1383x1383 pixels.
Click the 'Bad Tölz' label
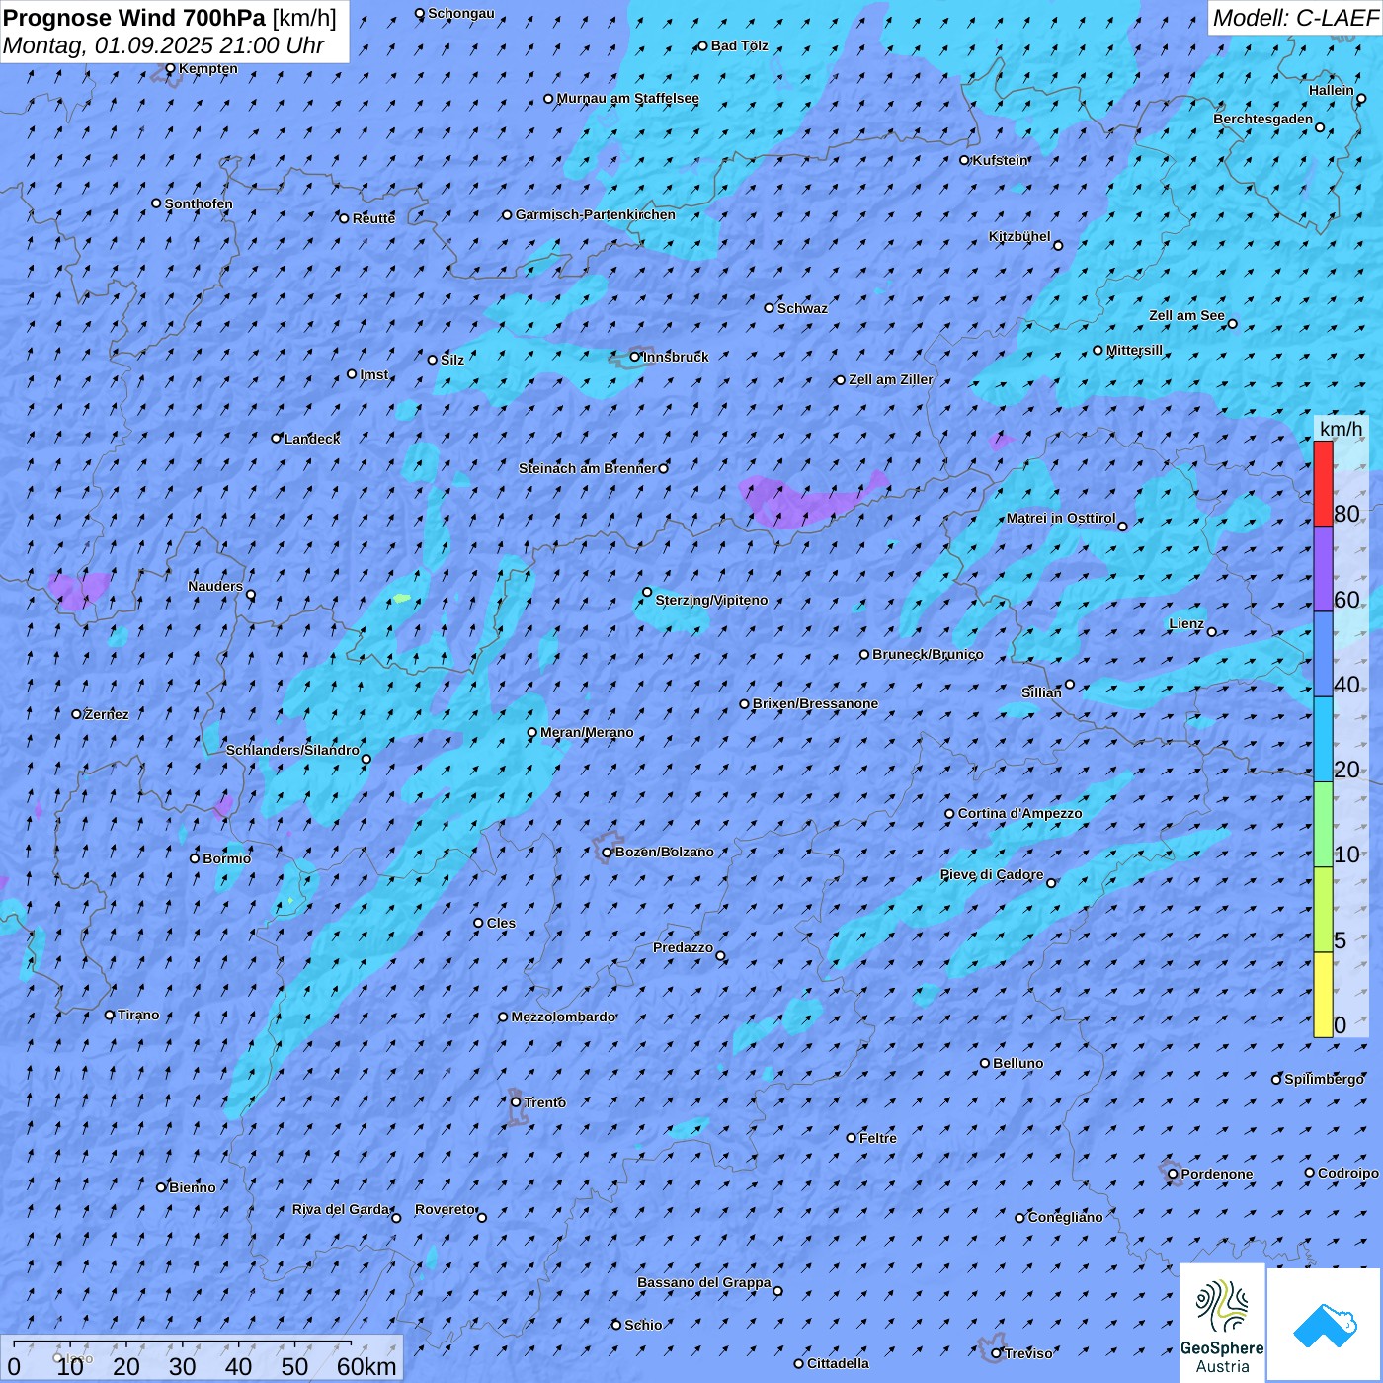coord(739,45)
